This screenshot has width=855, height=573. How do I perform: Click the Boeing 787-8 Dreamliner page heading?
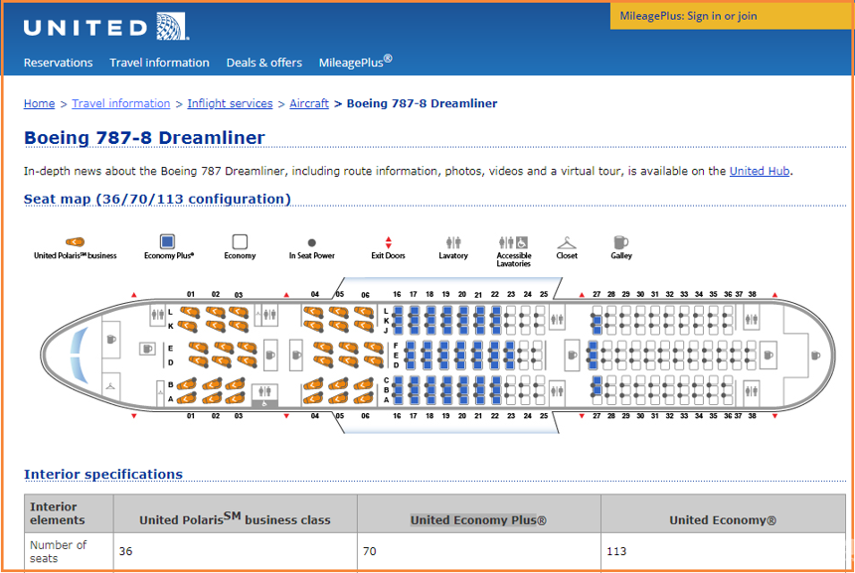coord(144,137)
